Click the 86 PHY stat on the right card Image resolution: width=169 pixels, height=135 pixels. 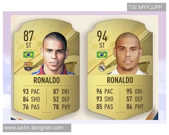point(135,107)
